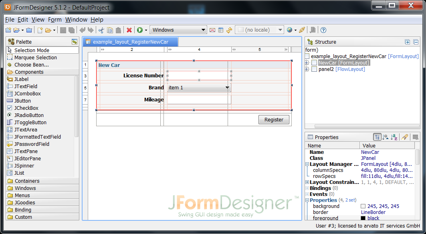
Task: Open the Window menu
Action: [x=76, y=20]
